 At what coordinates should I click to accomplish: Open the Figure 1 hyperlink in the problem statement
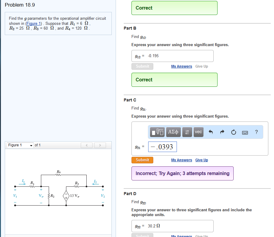click(x=33, y=23)
